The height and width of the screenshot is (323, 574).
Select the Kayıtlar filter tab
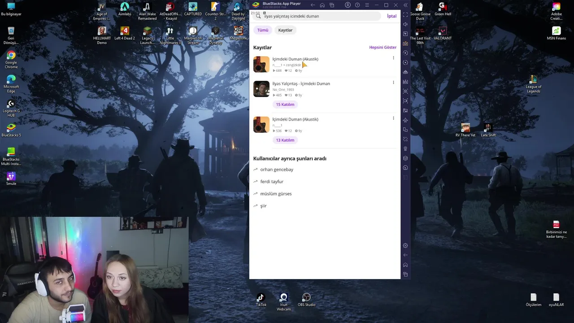coord(285,30)
